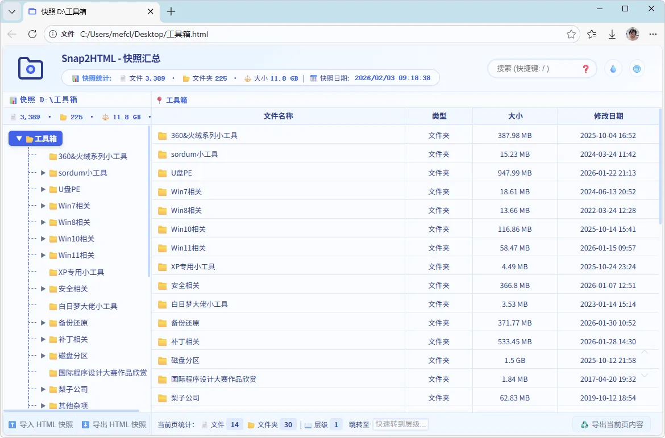Add this page to favorites star
Image resolution: width=665 pixels, height=438 pixels.
[x=571, y=34]
